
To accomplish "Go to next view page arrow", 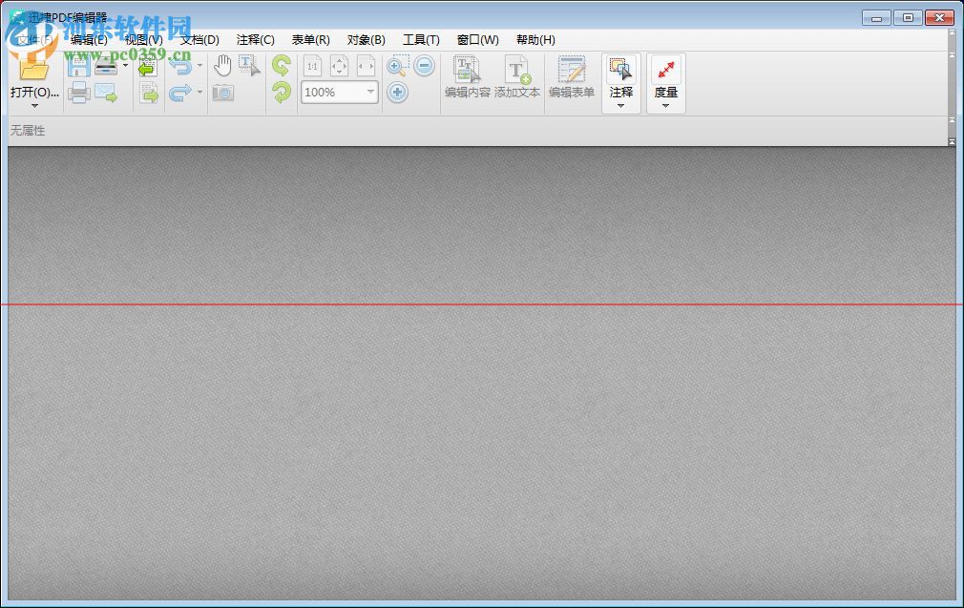I will [148, 93].
